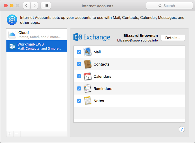Screen dimensions: 195x143
Task: Click the Calendars app icon
Action: click(87, 77)
